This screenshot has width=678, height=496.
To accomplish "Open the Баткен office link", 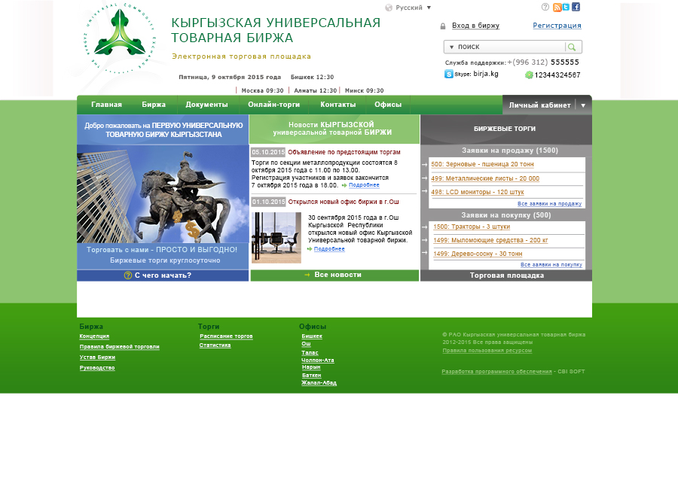I will [x=311, y=375].
